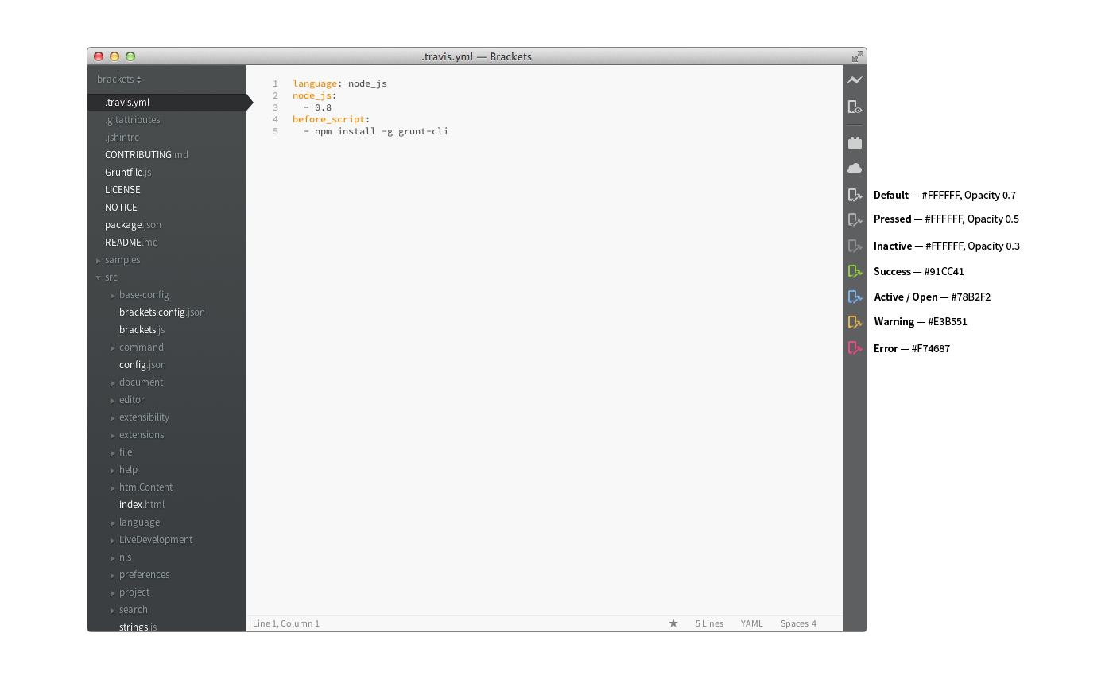Click the orange Warning state icon

(x=855, y=322)
